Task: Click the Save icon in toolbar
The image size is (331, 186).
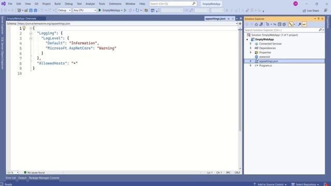Action: point(31,10)
